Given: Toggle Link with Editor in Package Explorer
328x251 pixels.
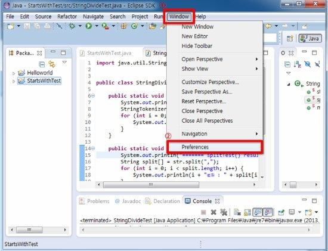Looking at the screenshot, I should point(52,64).
